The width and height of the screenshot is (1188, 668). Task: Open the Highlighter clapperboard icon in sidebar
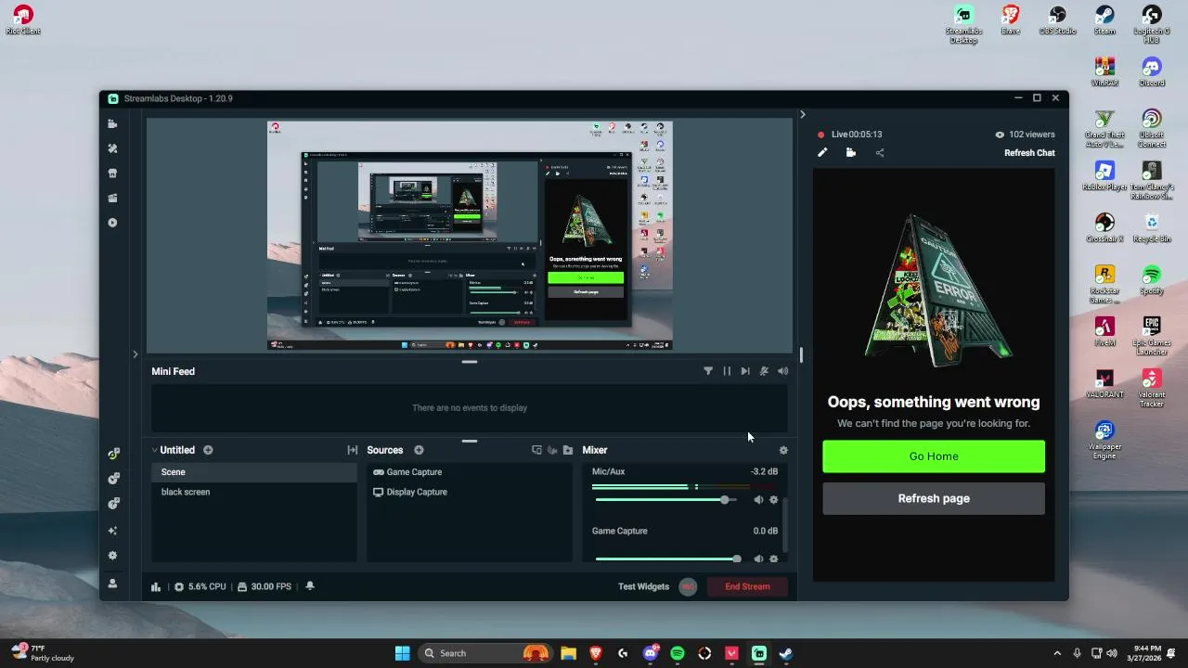point(112,198)
